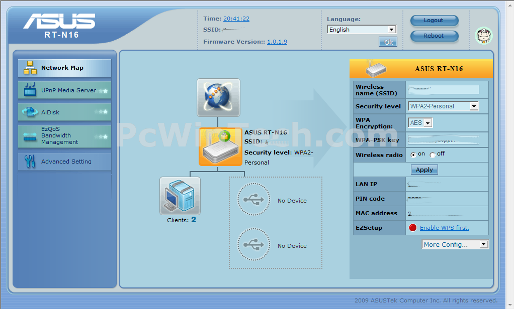
Task: Turn wireless radio on
Action: coord(413,154)
